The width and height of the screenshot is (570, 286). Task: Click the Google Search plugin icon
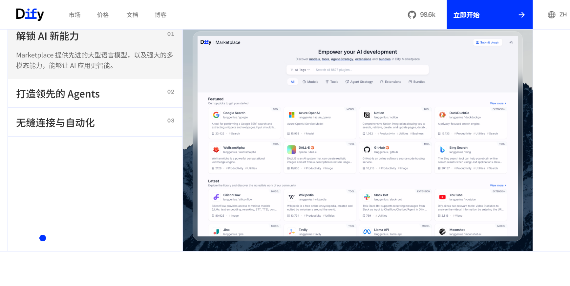click(216, 115)
